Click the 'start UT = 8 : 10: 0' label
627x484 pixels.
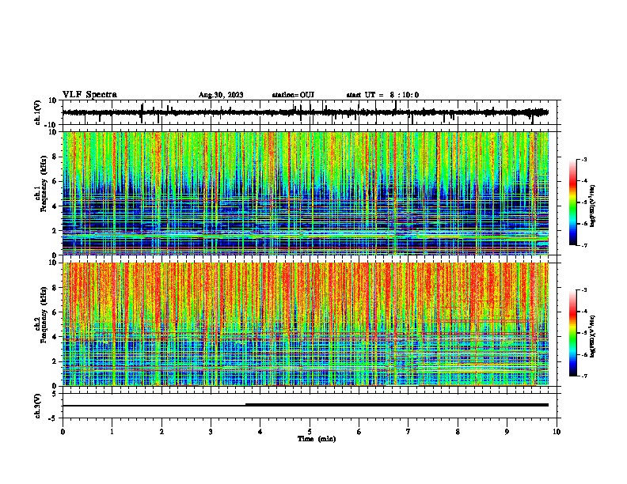pyautogui.click(x=382, y=95)
